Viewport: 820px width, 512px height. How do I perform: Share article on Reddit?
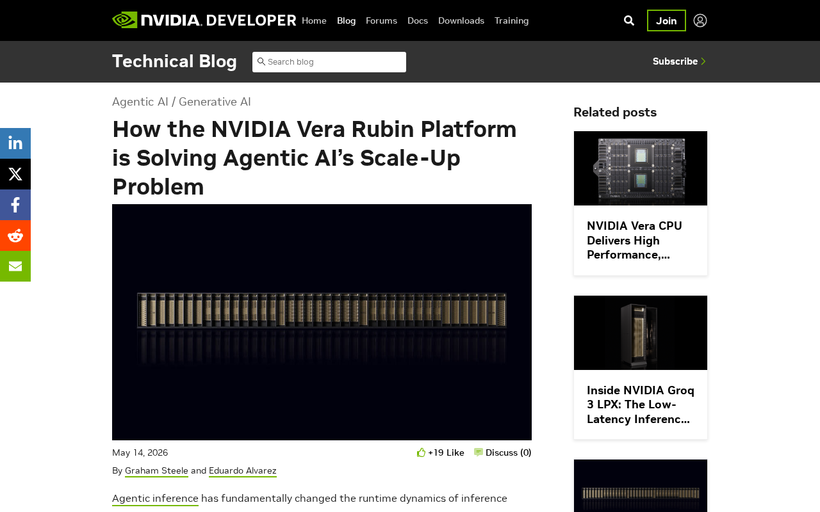15,236
